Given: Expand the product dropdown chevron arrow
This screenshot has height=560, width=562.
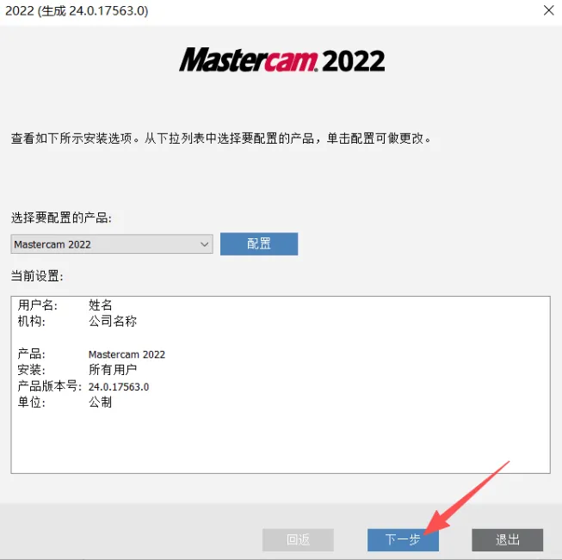Looking at the screenshot, I should click(204, 244).
